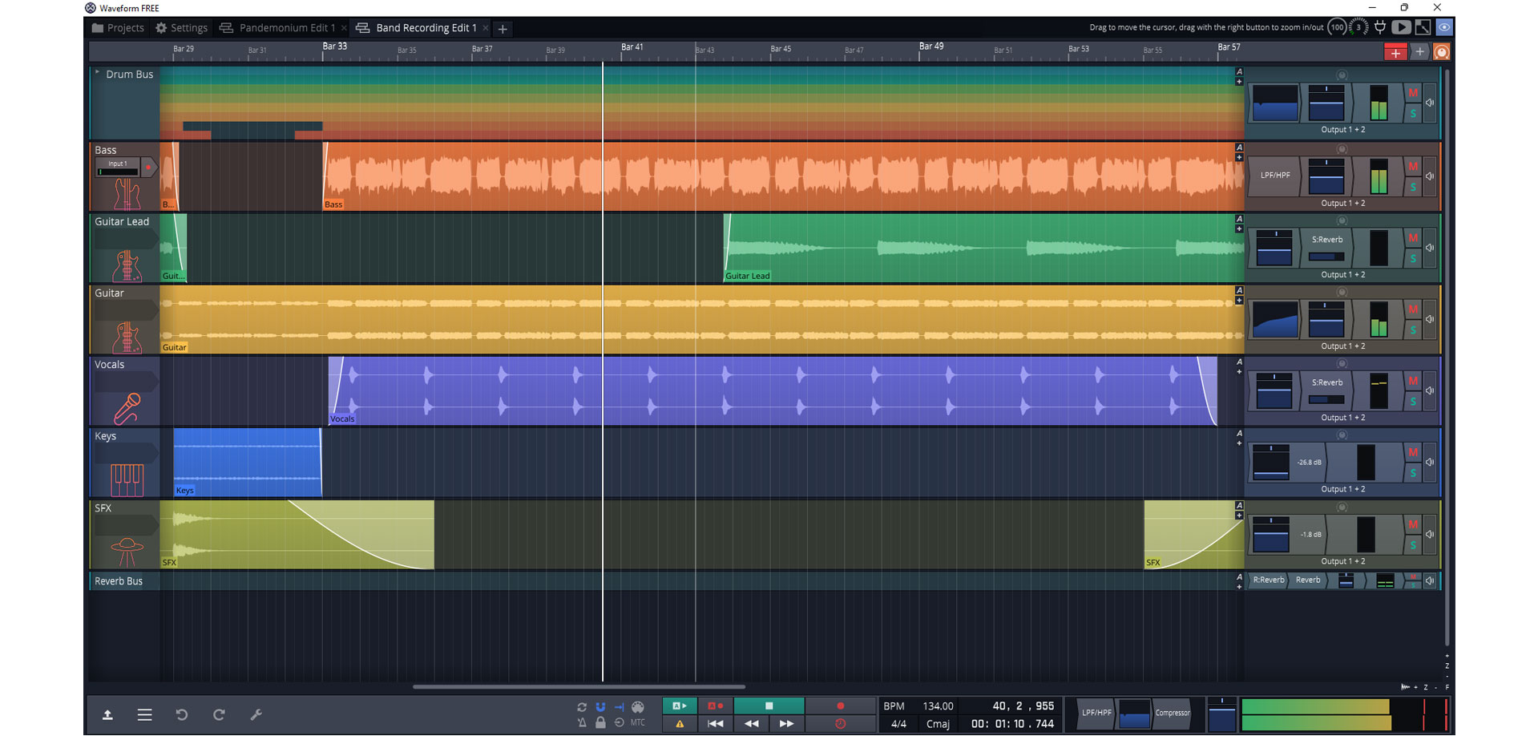Click the gray add-plugin plus button

(x=1419, y=52)
